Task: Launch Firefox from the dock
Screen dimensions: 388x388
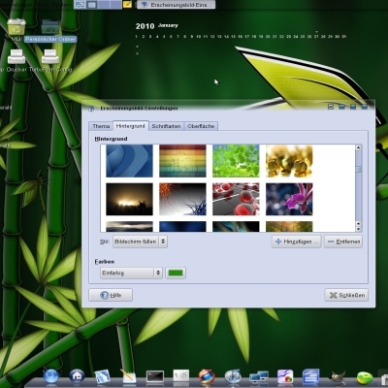Action: pos(207,376)
